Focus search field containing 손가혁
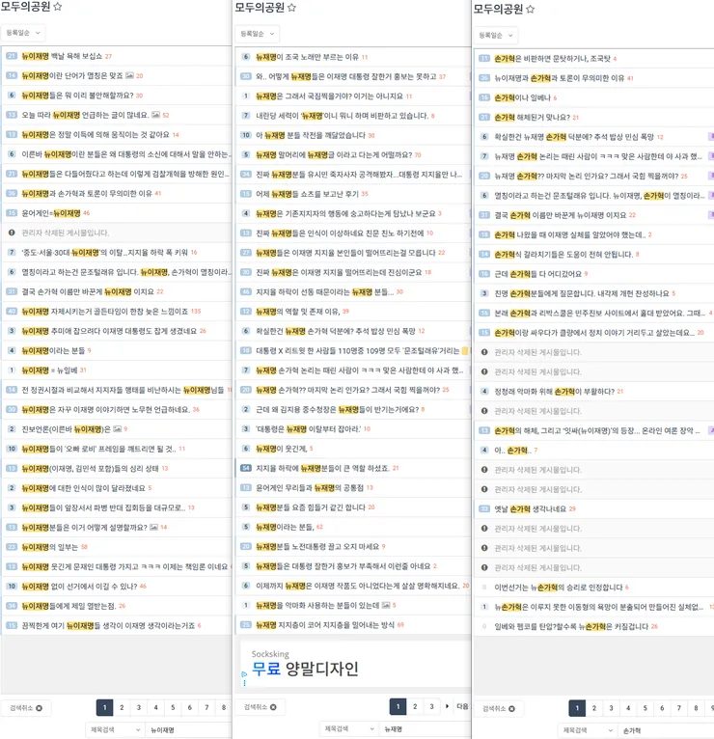 tap(666, 730)
